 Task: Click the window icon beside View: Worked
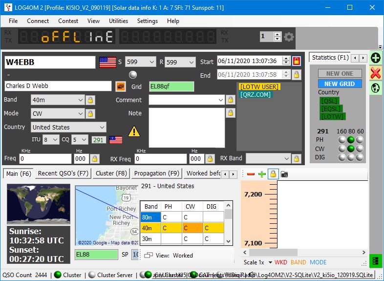[149, 255]
